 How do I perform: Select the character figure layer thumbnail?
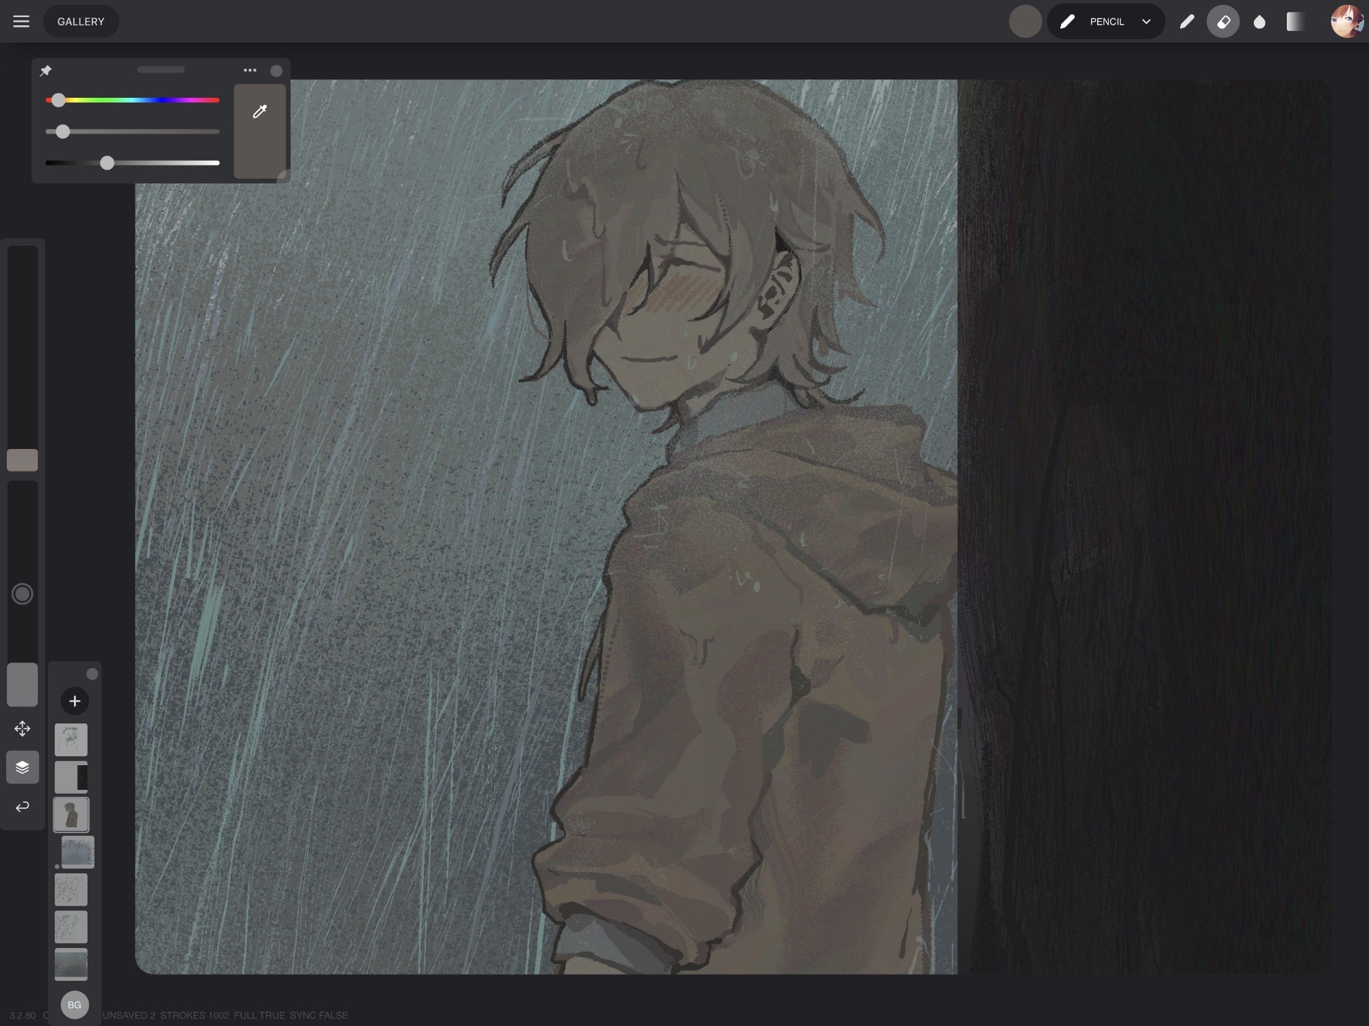click(x=71, y=815)
